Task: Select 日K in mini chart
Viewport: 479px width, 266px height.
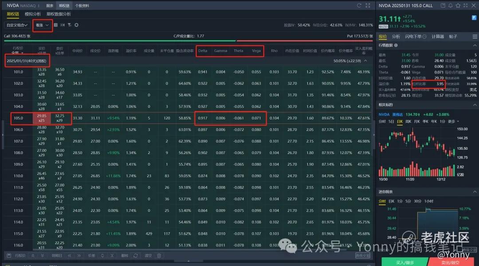Action: point(392,201)
